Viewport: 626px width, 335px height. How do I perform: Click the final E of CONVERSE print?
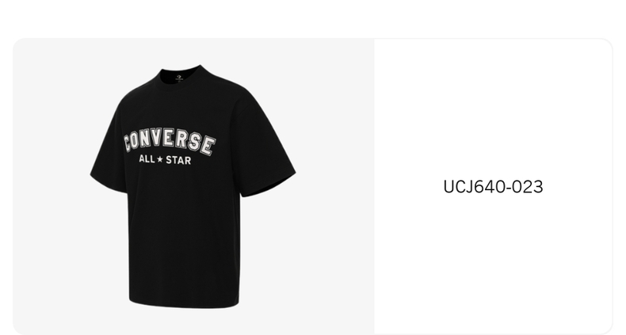pyautogui.click(x=207, y=146)
